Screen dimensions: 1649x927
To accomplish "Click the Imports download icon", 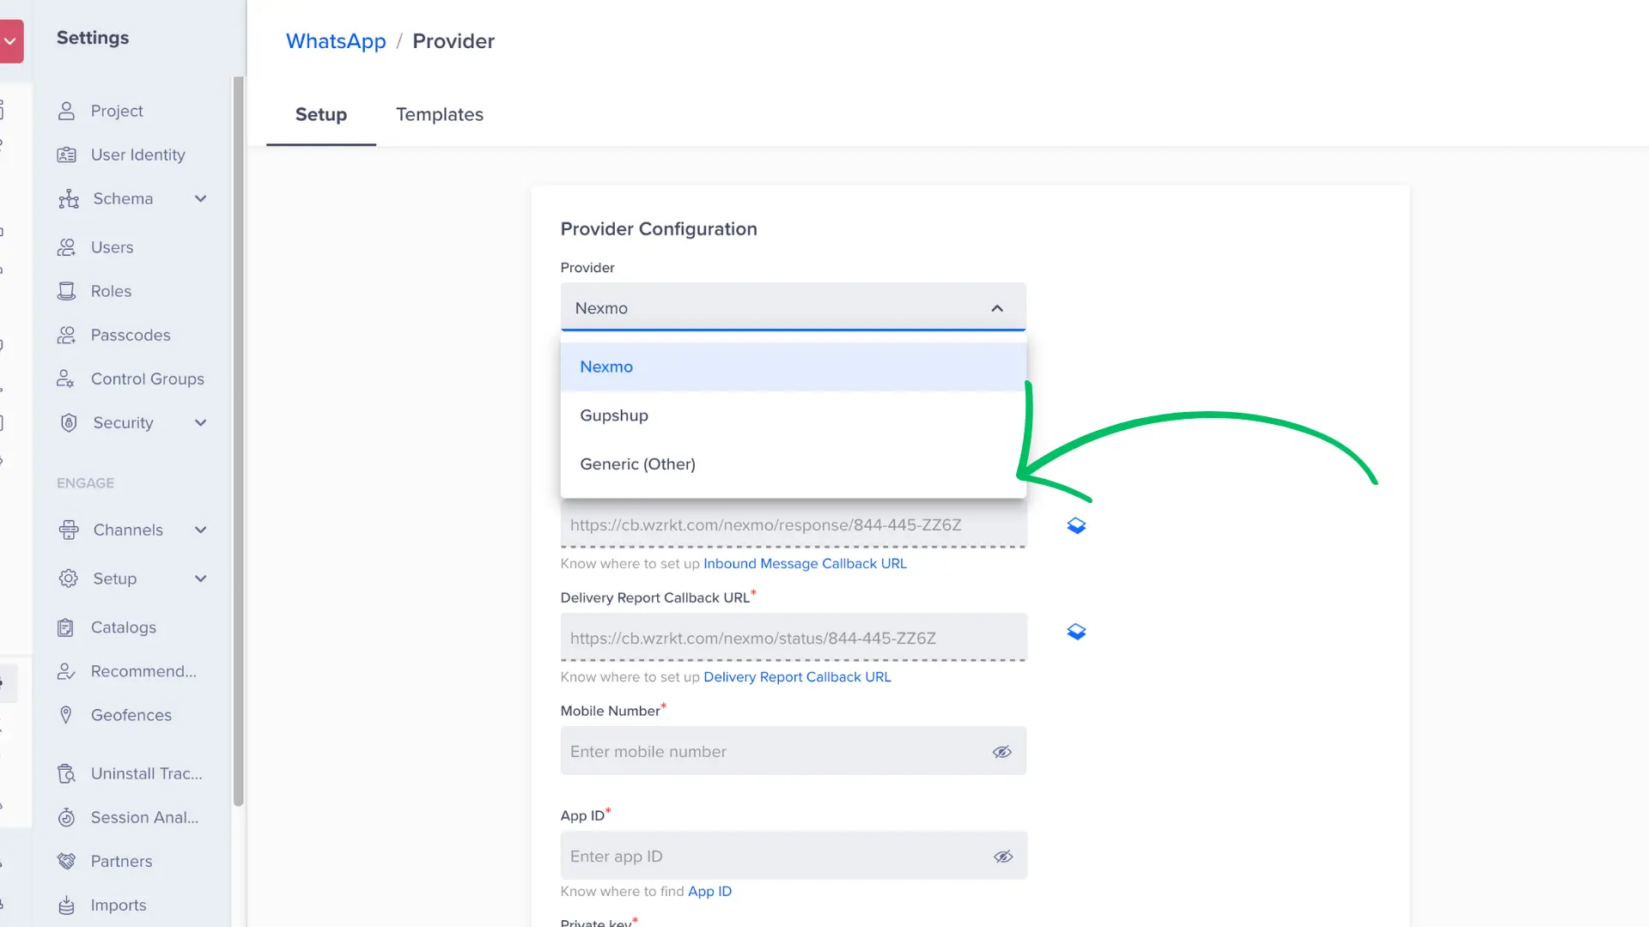I will click(66, 905).
